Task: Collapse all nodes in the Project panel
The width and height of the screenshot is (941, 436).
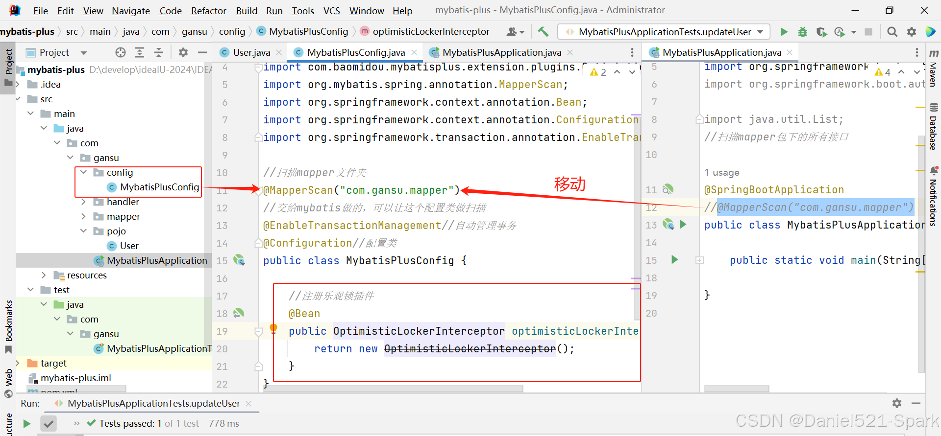Action: (x=159, y=52)
